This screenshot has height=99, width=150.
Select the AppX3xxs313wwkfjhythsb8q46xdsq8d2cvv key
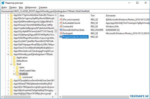(33, 48)
